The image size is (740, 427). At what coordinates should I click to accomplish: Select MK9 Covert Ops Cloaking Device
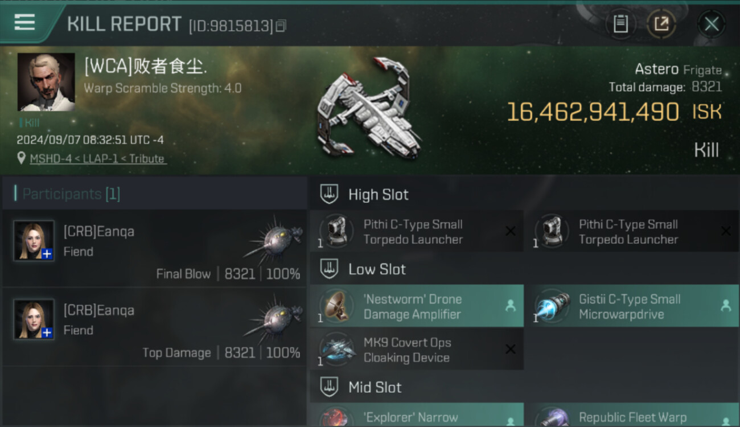point(417,350)
